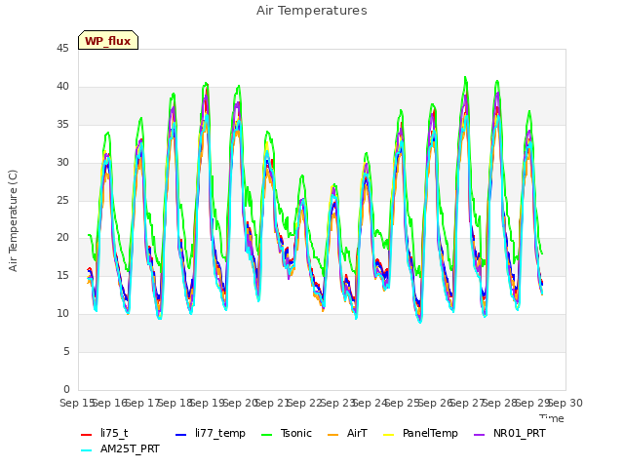Viewport: 624px width, 468px height.
Task: Click the Time x-axis title
Action: (x=552, y=418)
